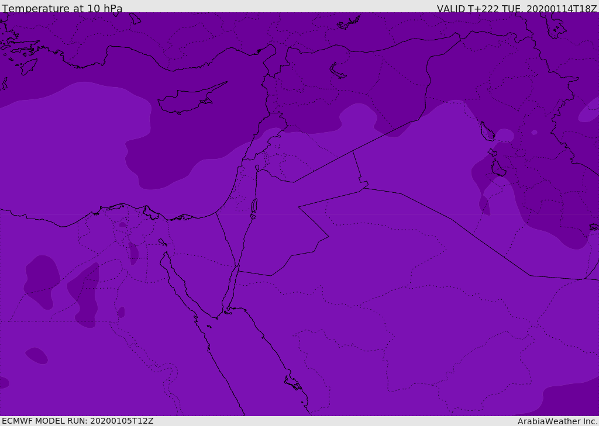Click the 'Temperature at 10 hPa' title

pos(62,8)
